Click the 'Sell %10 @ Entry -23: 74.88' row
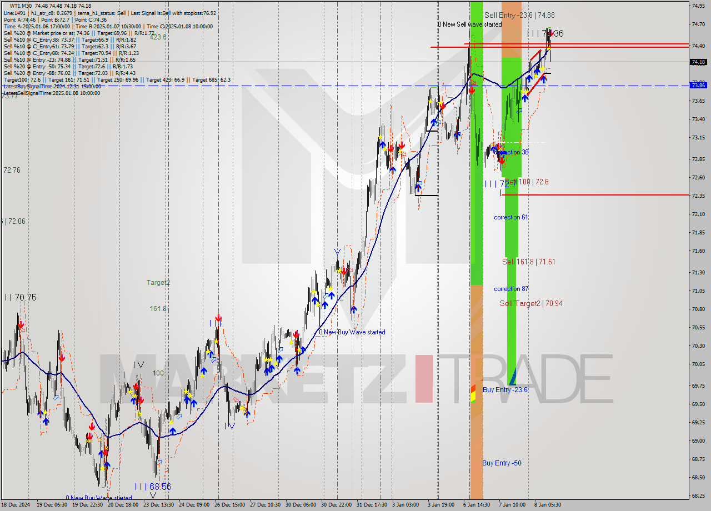 [x=69, y=59]
